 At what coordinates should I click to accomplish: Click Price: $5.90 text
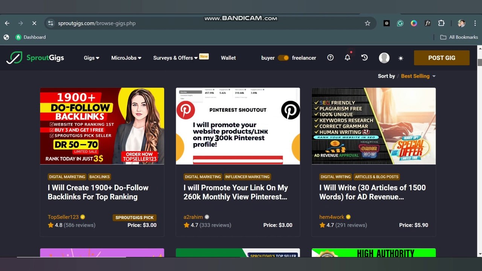click(413, 225)
